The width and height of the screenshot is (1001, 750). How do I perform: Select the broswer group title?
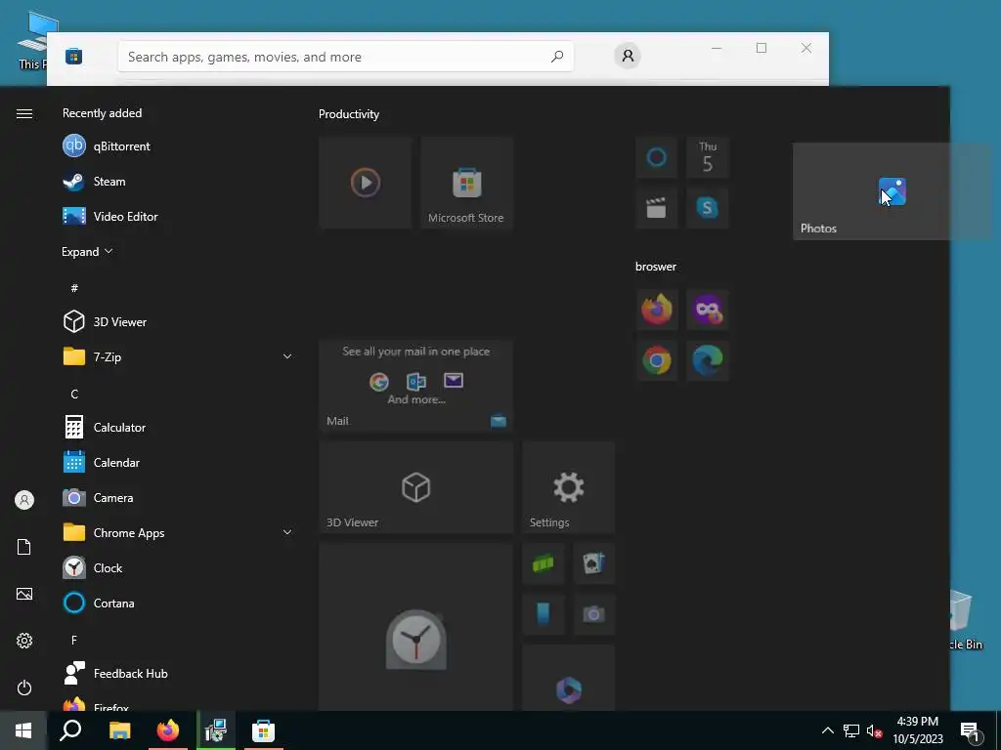pyautogui.click(x=656, y=267)
